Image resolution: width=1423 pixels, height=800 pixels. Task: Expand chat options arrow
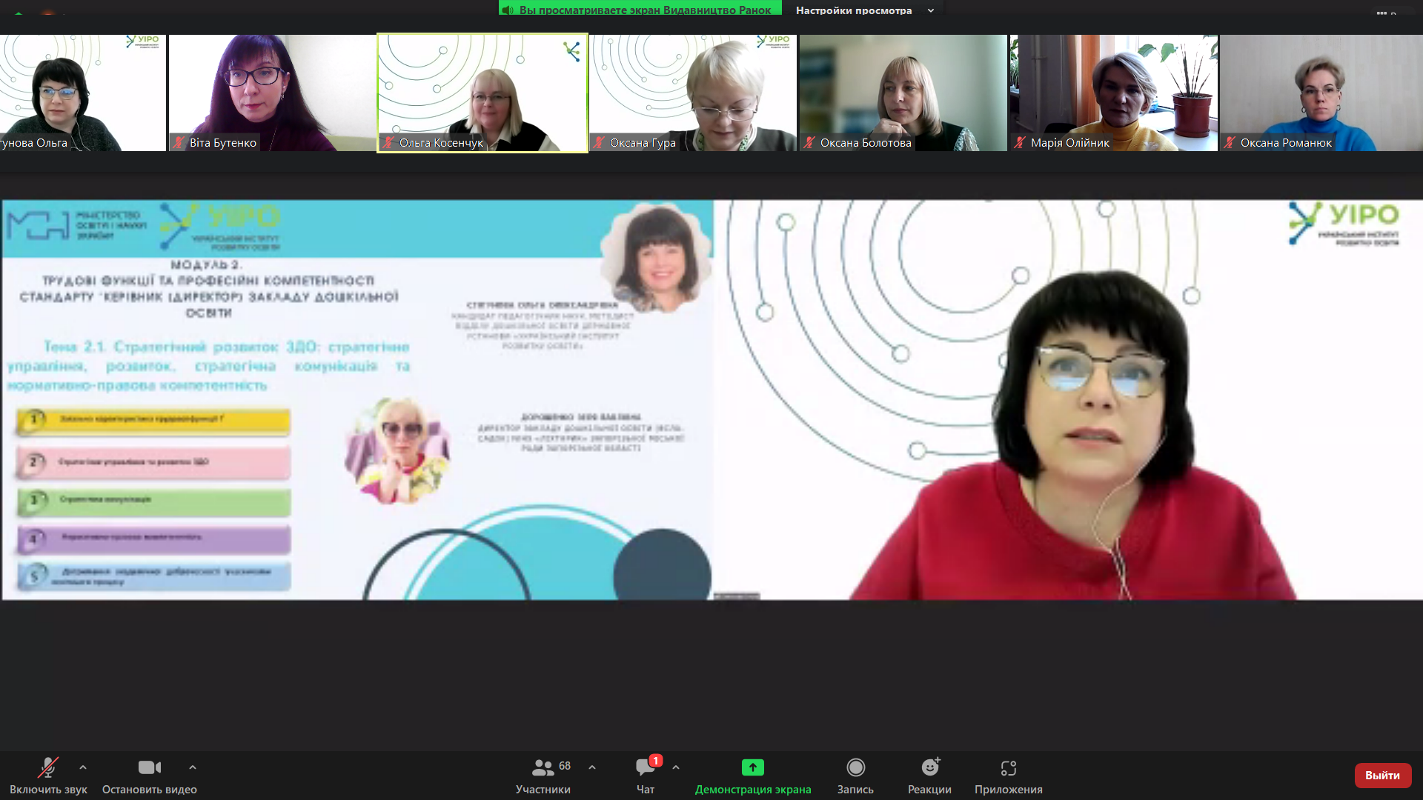coord(676,767)
